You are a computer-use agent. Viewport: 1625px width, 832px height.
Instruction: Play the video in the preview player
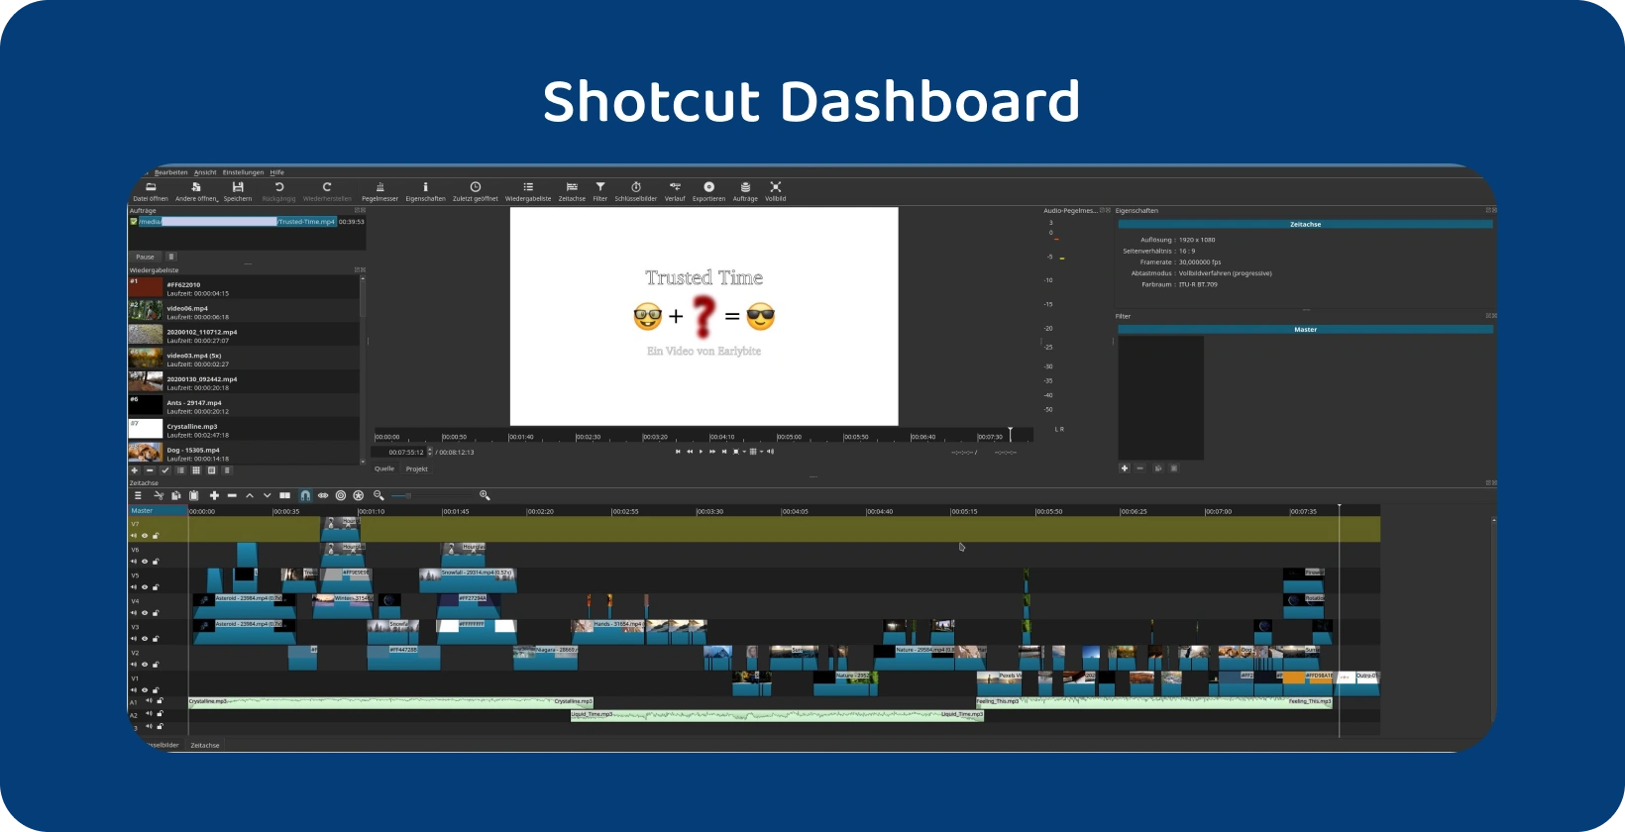click(x=701, y=452)
